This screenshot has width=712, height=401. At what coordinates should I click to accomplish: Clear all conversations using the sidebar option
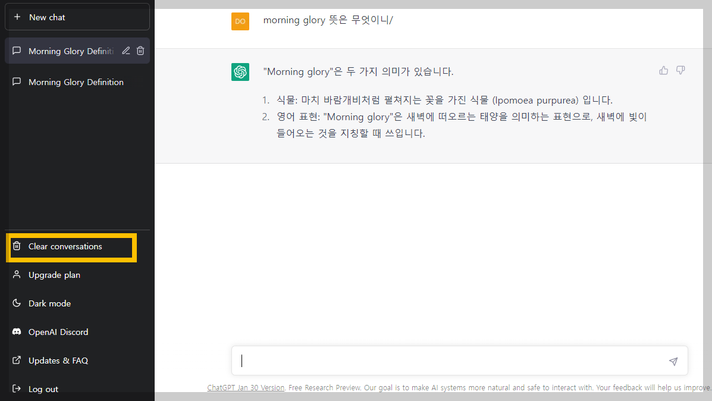coord(65,246)
